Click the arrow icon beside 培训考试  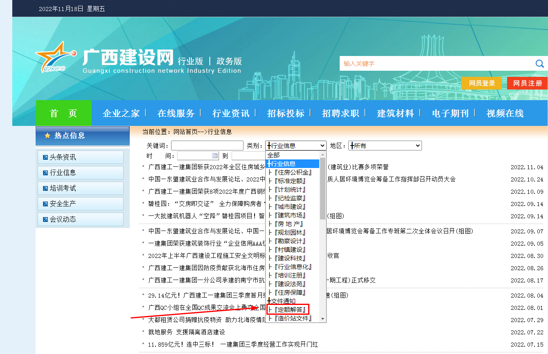tap(45, 188)
